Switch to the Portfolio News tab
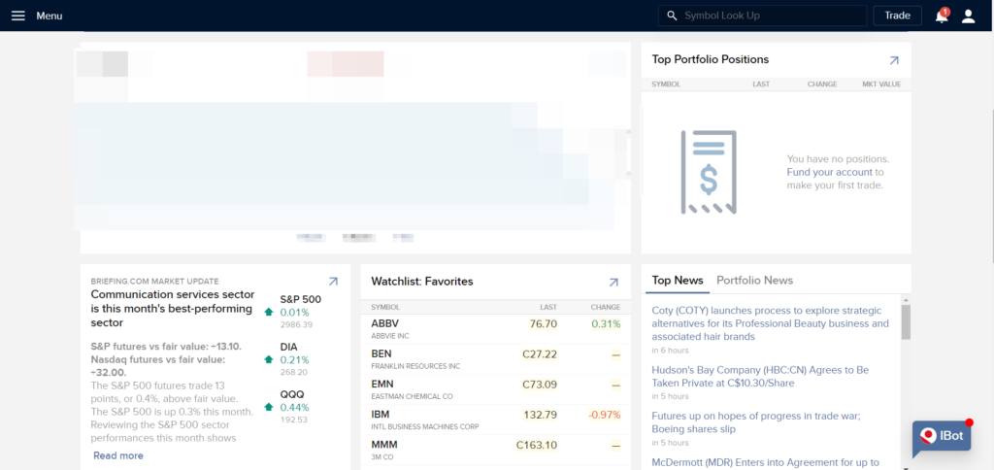The height and width of the screenshot is (470, 994). (x=754, y=281)
